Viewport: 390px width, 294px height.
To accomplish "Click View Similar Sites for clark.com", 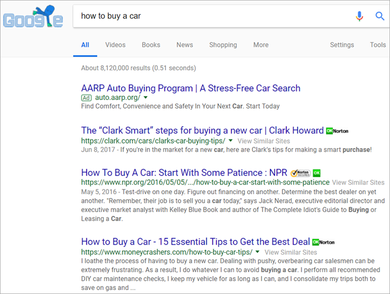I will pos(264,141).
